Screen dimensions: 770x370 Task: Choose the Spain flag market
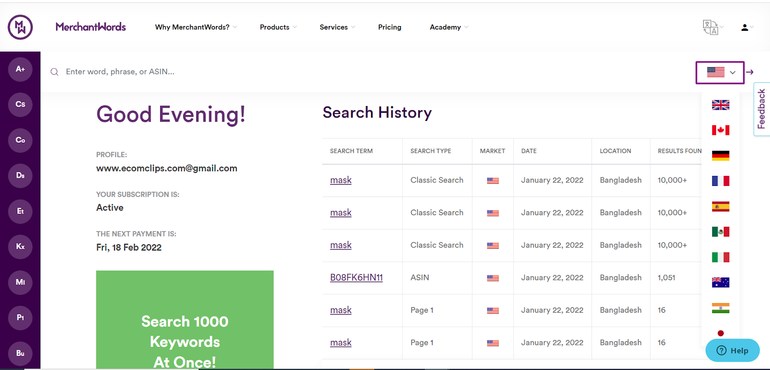point(720,207)
